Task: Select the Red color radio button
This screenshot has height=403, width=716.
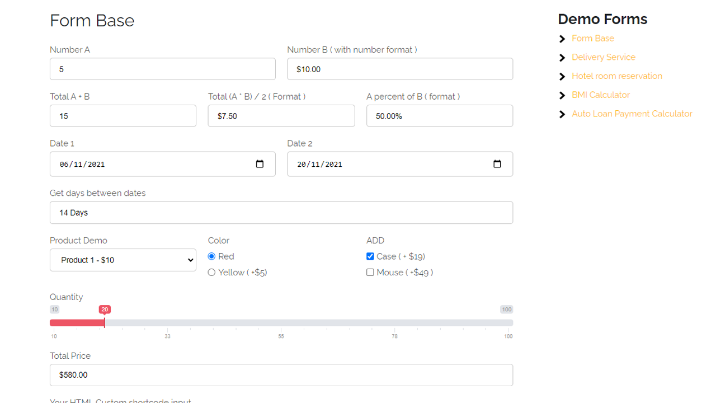Action: 211,256
